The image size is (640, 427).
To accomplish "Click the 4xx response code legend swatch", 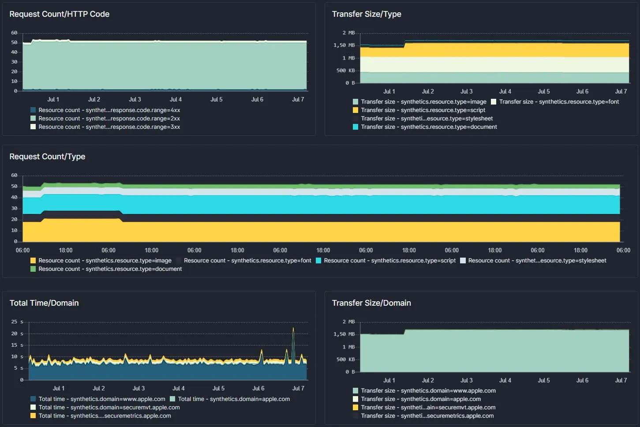I will tap(33, 110).
